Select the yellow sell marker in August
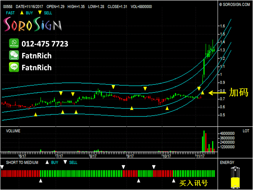253x190 pixels. [113, 87]
